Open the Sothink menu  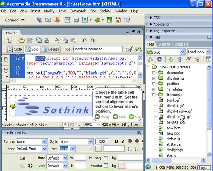pos(106,11)
